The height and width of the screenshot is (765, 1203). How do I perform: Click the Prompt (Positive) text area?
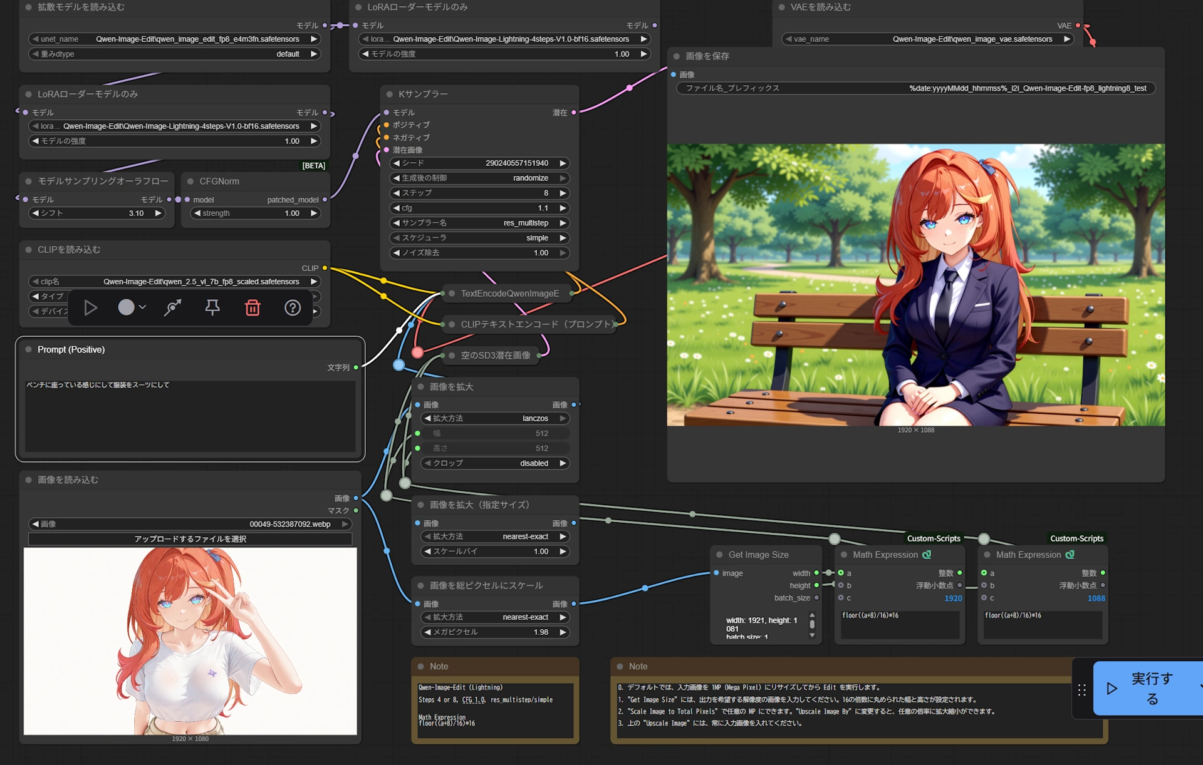click(190, 416)
